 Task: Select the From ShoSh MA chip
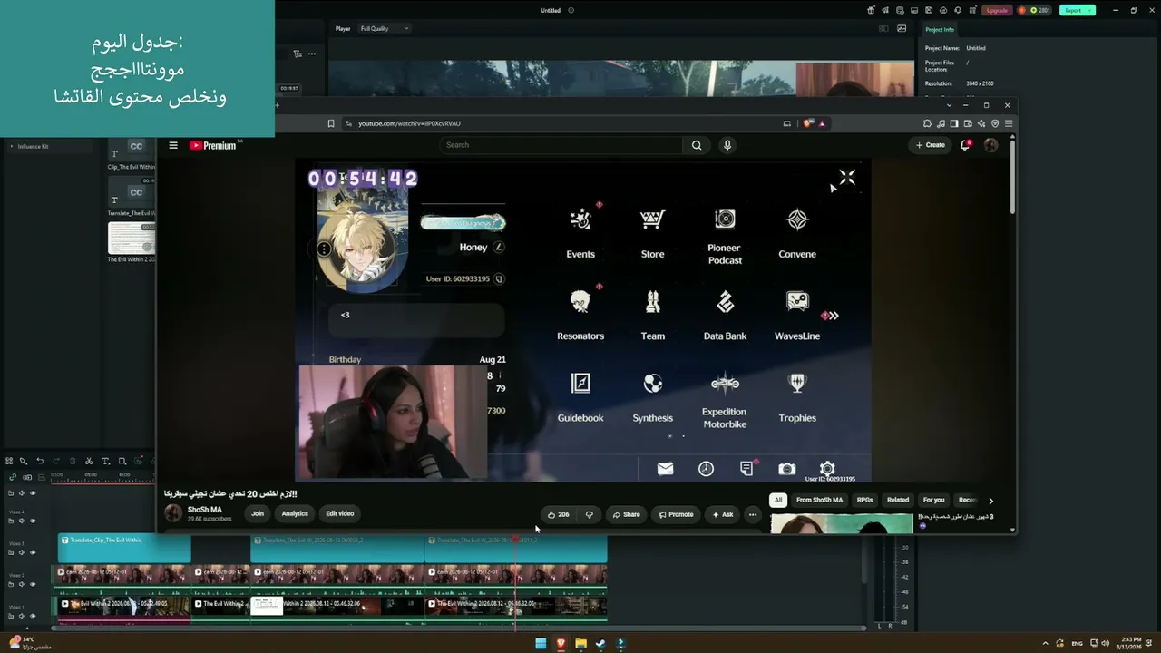[819, 500]
